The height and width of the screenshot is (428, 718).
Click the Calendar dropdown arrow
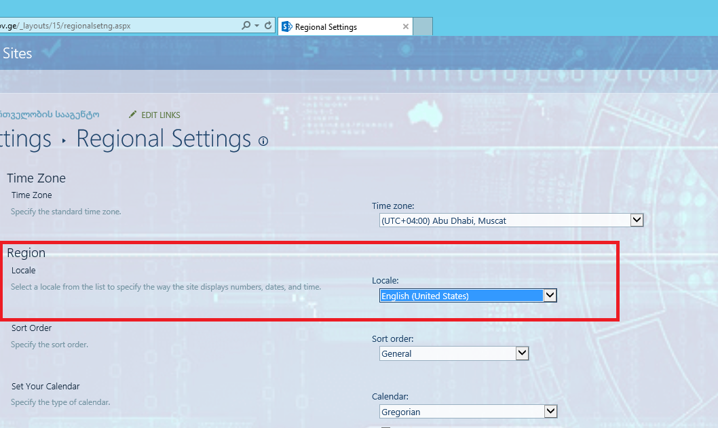pyautogui.click(x=550, y=412)
